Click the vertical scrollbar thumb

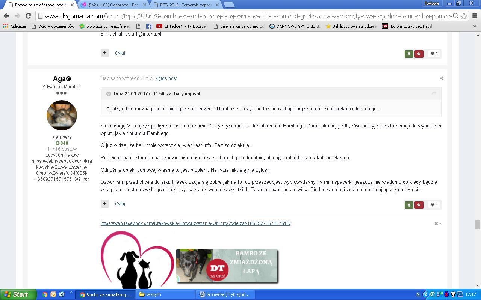coord(478,224)
